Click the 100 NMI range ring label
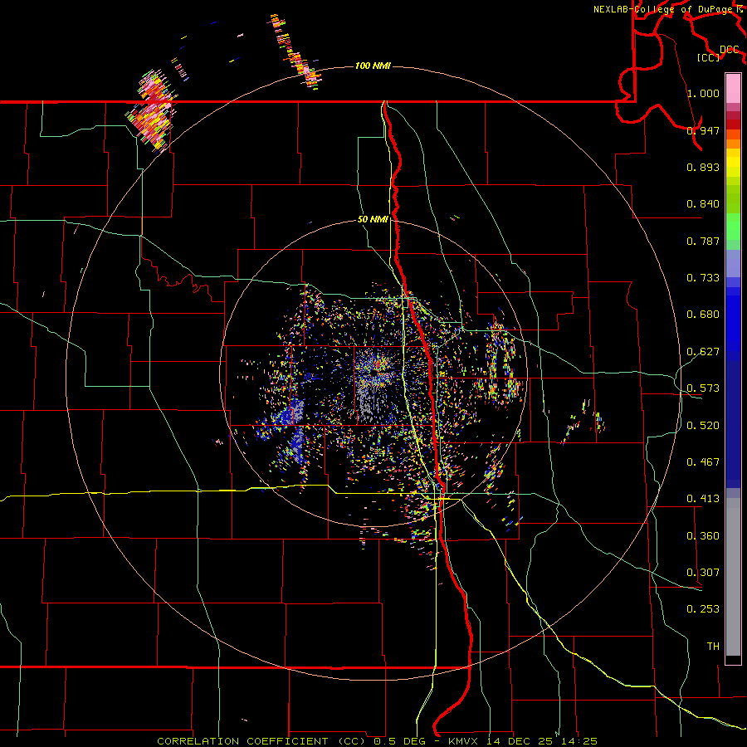The width and height of the screenshot is (747, 747). (x=373, y=66)
